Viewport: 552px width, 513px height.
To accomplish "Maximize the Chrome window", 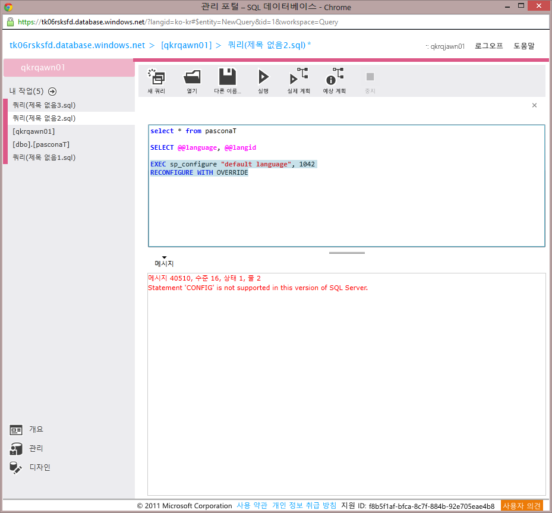I will [521, 5].
